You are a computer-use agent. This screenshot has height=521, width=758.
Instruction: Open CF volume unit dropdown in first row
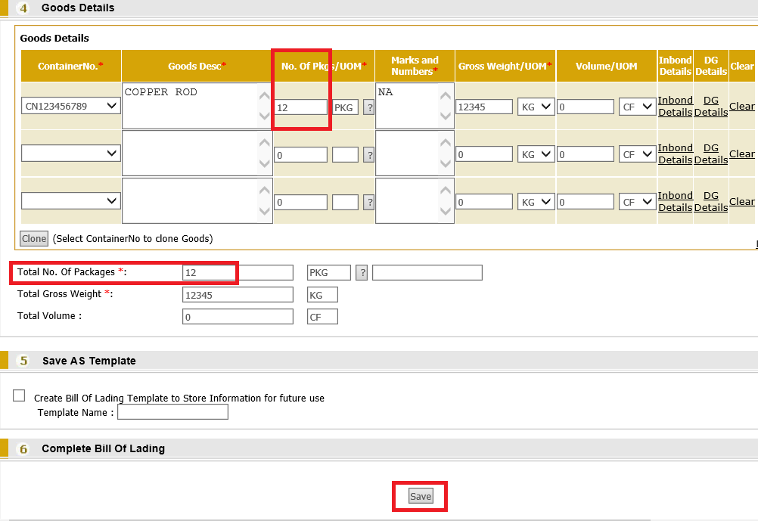coord(637,107)
